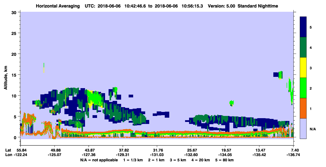The image size is (326, 167).
Task: Click the dark blue colorbar segment labeled 5
Action: click(303, 27)
